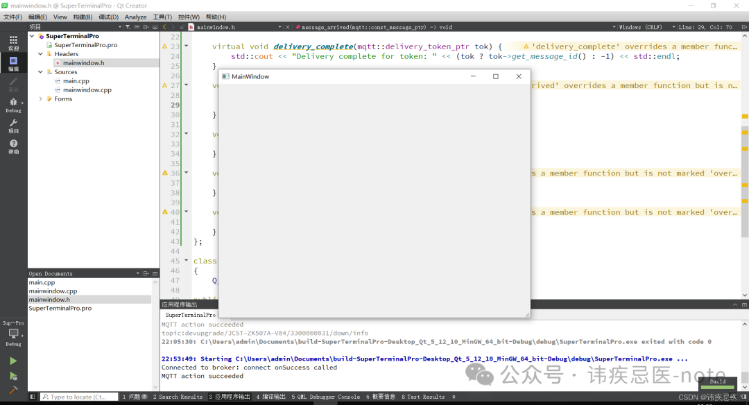Open the 帮助 help mode icon
The height and width of the screenshot is (405, 749).
tap(13, 146)
